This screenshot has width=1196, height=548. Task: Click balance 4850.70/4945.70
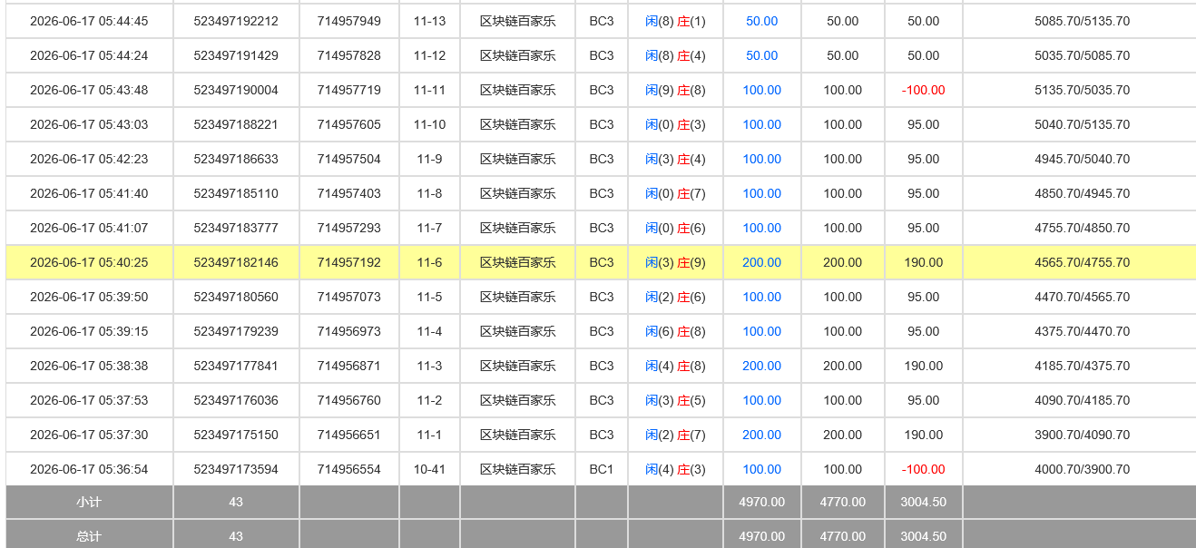click(x=1083, y=193)
